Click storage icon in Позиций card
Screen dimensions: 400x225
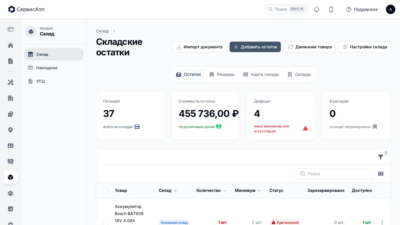tap(137, 127)
